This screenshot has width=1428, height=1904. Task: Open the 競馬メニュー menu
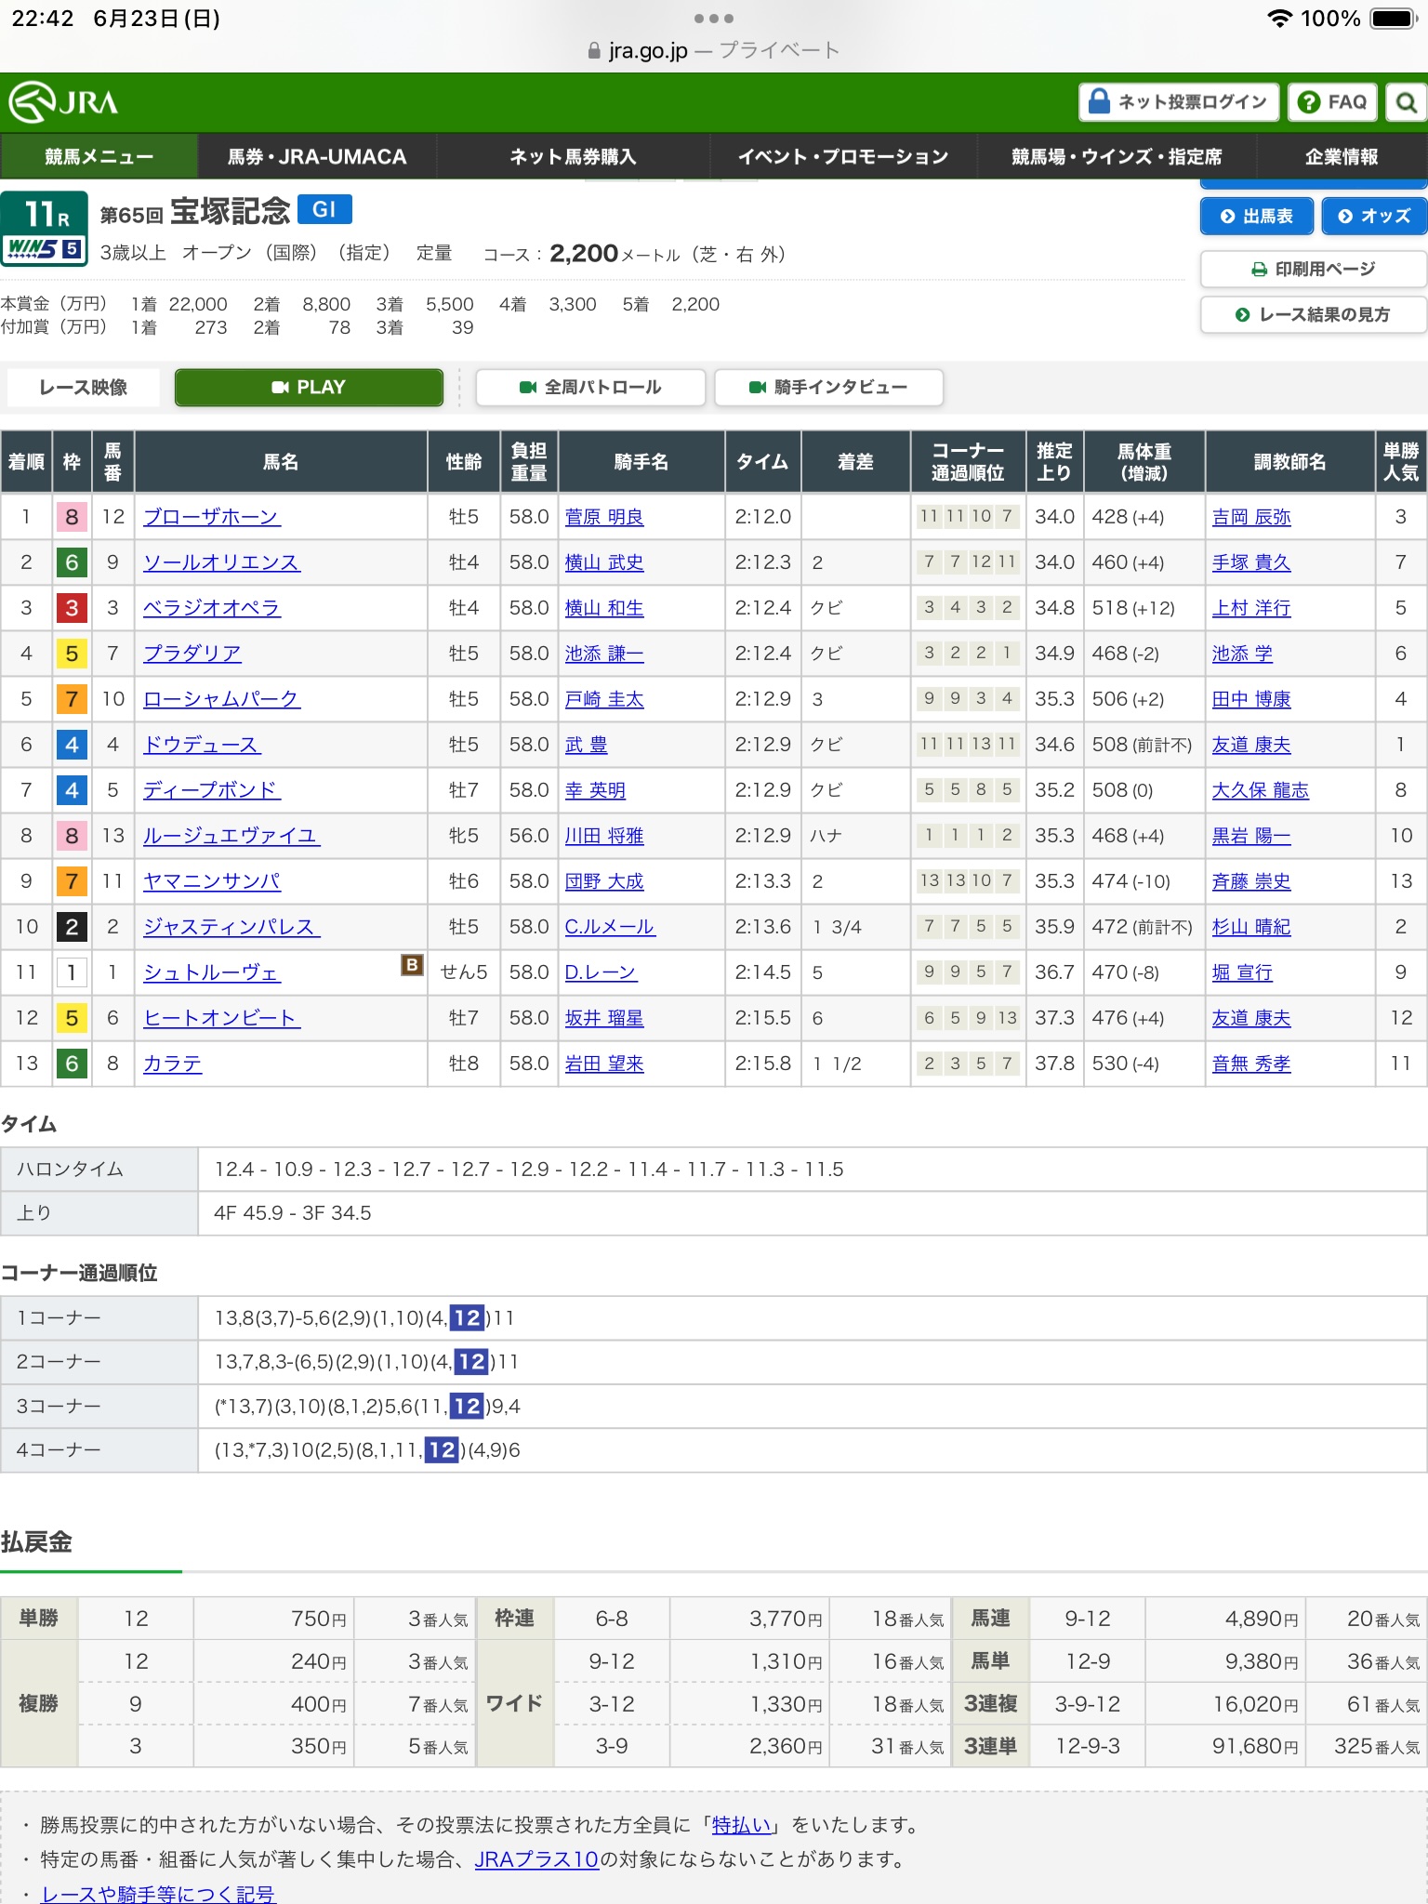click(x=99, y=156)
